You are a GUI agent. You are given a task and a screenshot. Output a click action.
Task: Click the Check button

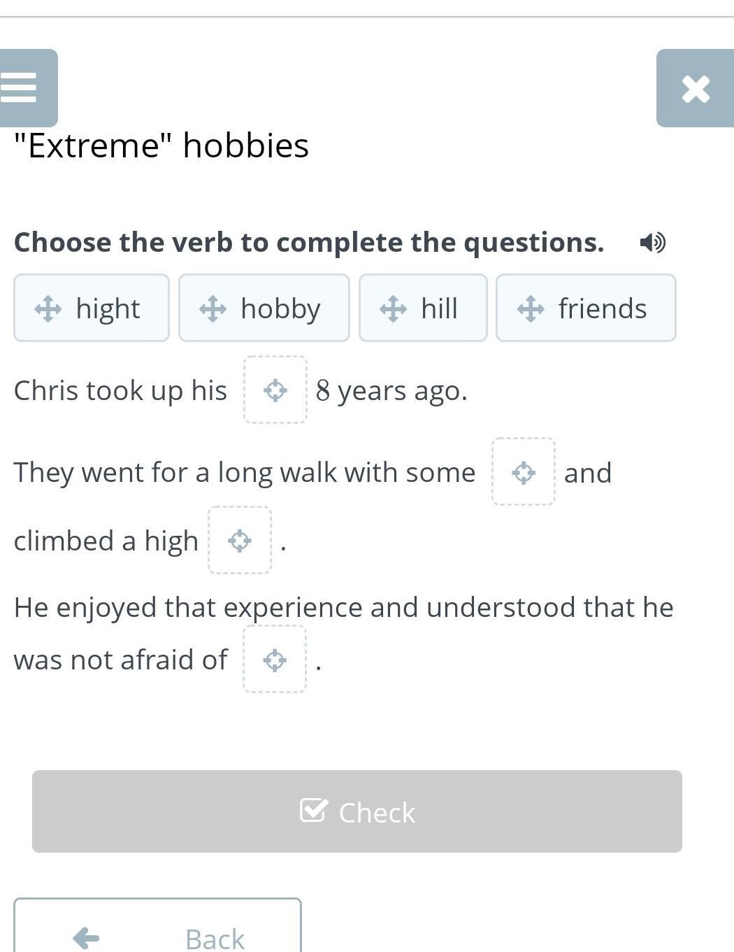point(357,811)
